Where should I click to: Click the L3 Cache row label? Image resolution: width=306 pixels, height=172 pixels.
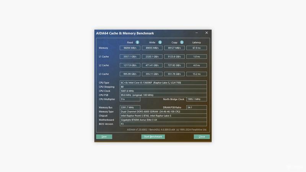point(104,74)
